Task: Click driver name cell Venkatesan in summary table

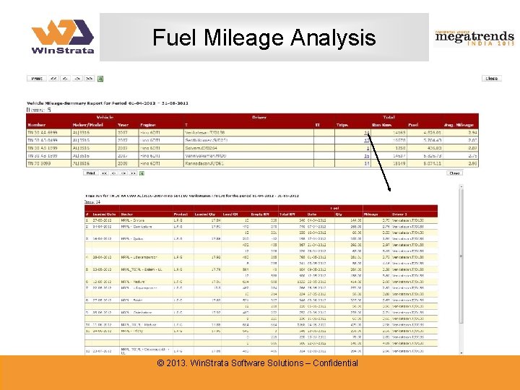Action: coord(248,133)
